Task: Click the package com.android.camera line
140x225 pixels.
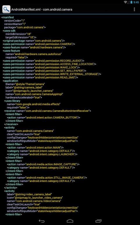Action: coord(25,28)
